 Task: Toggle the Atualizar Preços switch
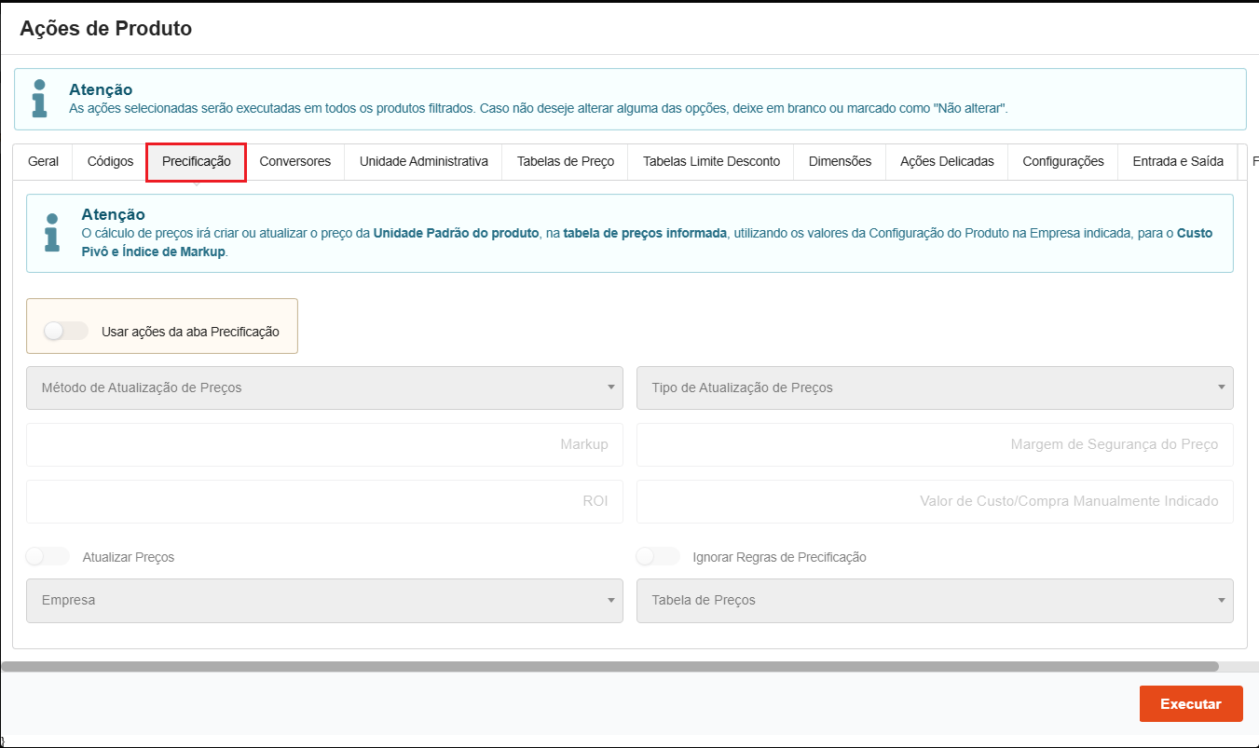(x=48, y=556)
